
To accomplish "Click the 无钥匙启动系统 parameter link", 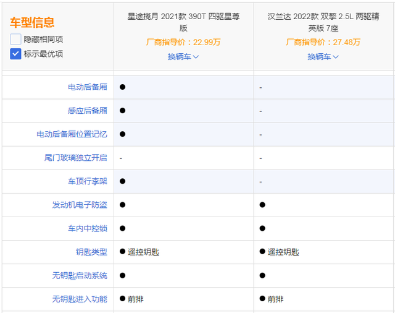I will (80, 275).
